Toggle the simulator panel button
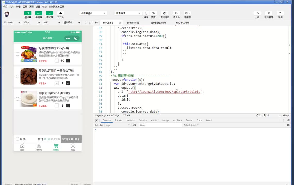Screen dimensions: 294x185 28,13
